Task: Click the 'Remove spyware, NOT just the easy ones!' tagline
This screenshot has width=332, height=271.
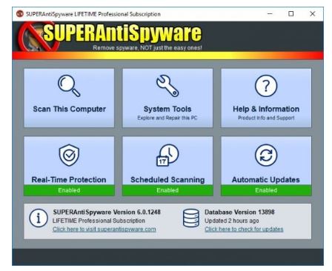Action: (147, 48)
